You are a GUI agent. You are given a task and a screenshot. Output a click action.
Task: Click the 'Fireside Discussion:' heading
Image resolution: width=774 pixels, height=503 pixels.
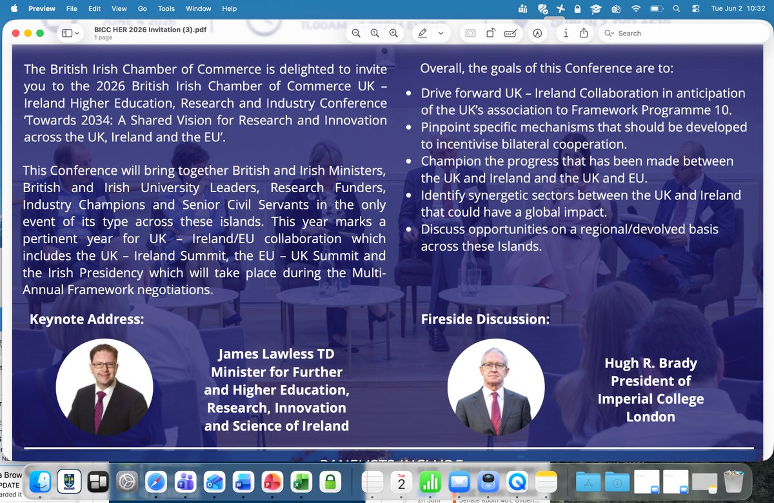(484, 319)
